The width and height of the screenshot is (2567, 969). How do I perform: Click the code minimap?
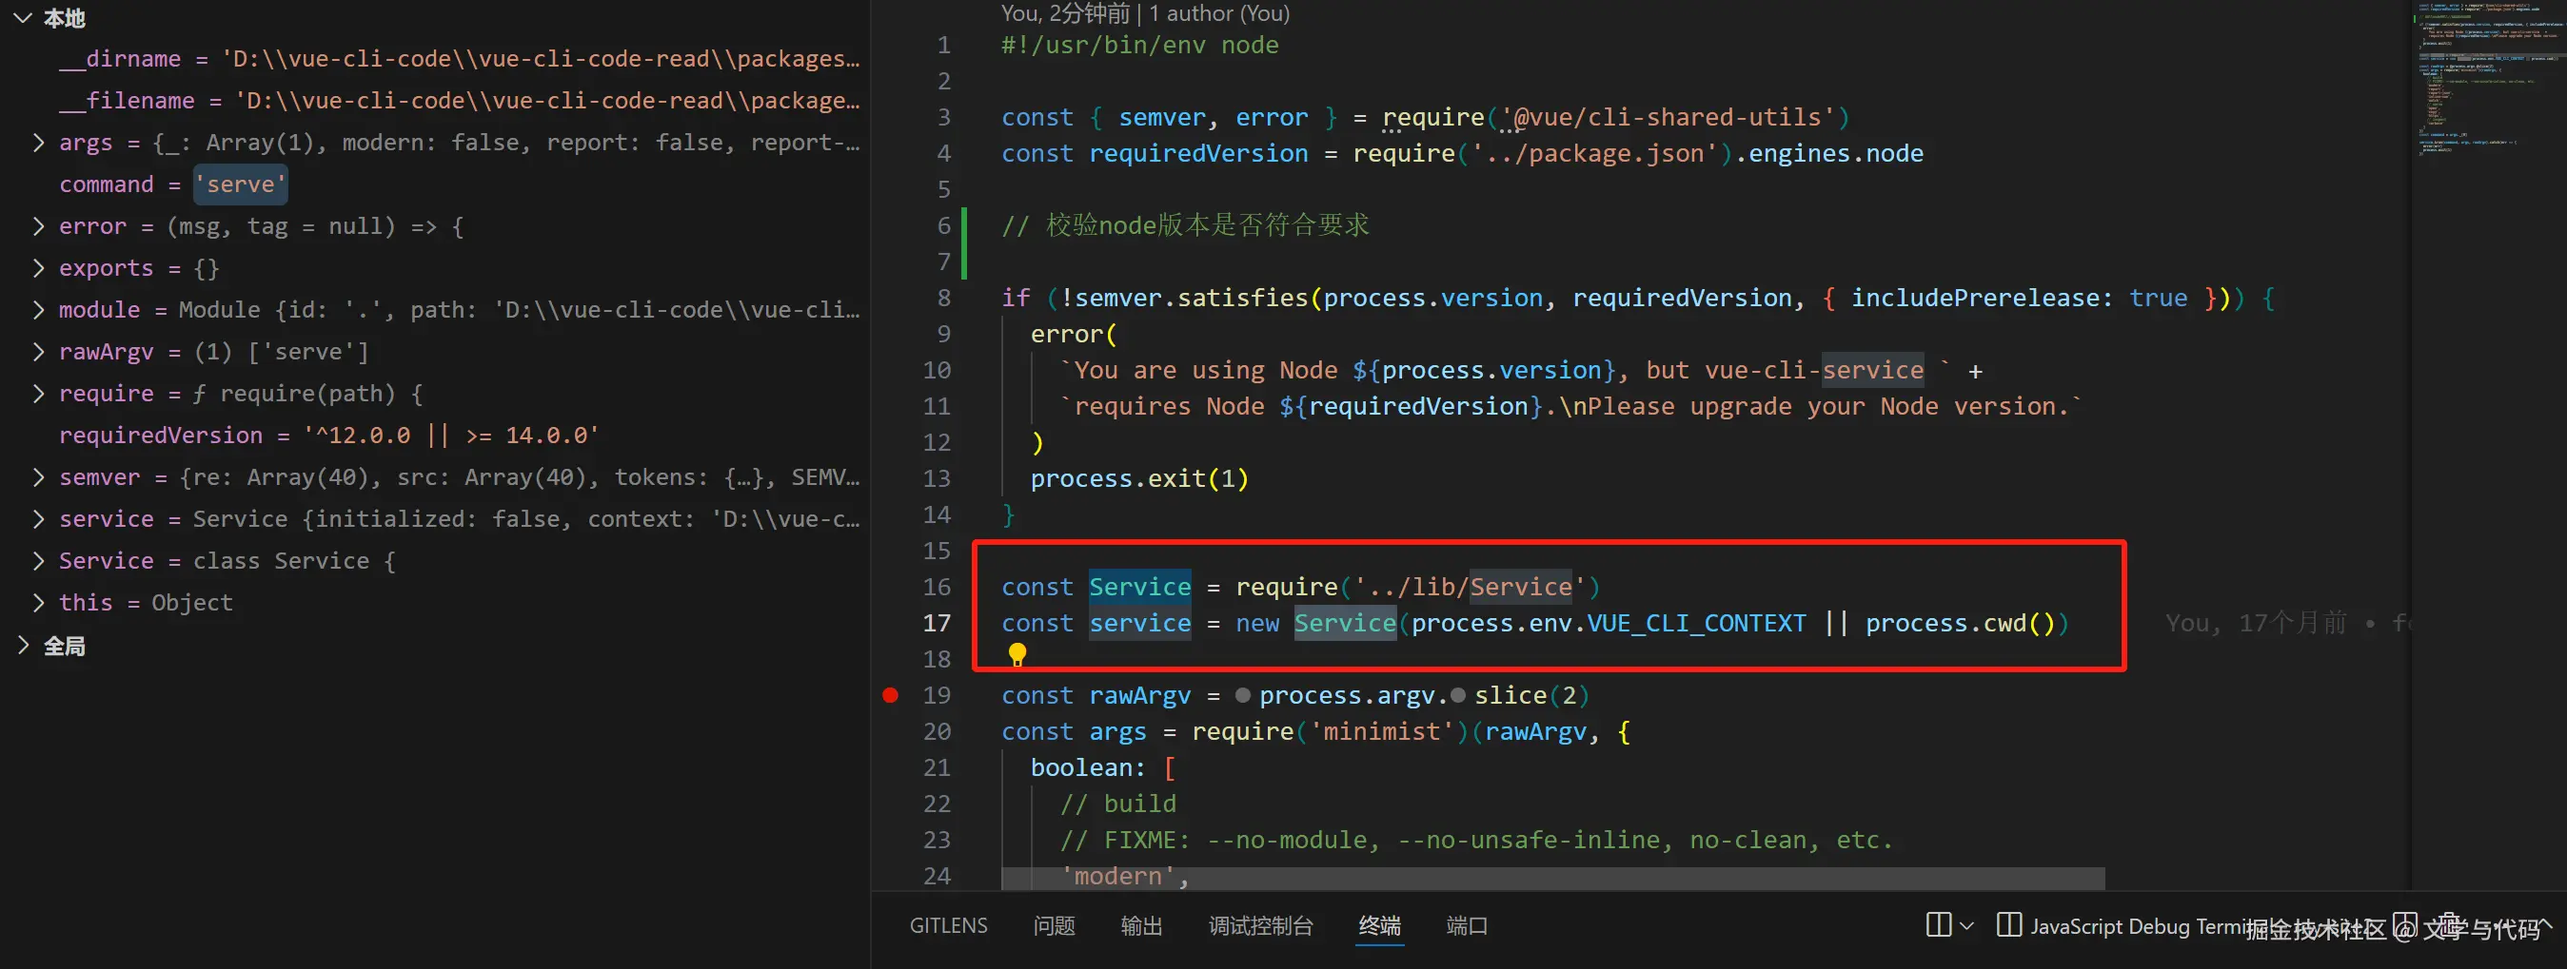(2487, 80)
